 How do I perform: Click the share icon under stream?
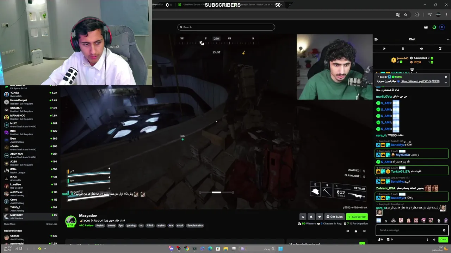347,231
